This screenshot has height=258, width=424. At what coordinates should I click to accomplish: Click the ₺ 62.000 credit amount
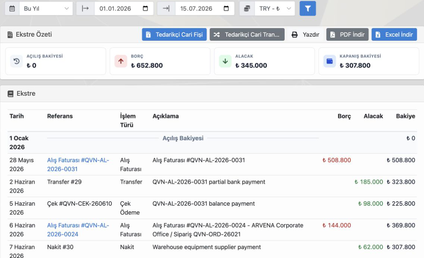371,247
